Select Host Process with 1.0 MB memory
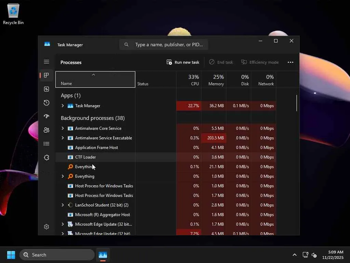 coord(166,186)
